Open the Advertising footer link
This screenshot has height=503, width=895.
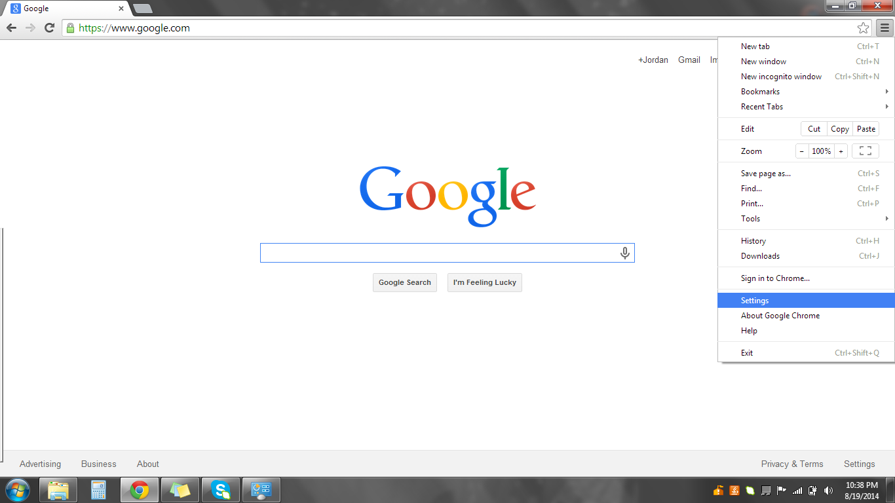(40, 464)
